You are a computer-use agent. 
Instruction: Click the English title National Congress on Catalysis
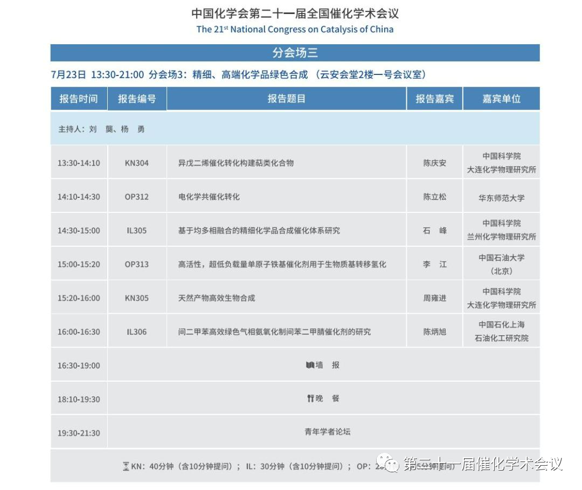coord(295,29)
